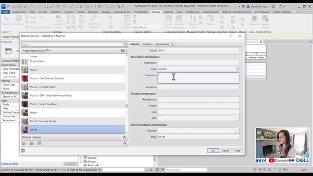The height and width of the screenshot is (176, 313).
Task: Open the View ribbon tab
Action: (179, 12)
